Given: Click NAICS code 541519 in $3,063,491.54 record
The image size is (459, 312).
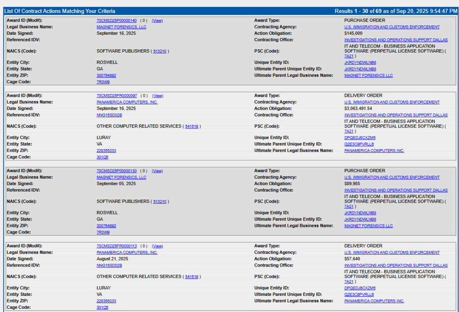Looking at the screenshot, I should [192, 126].
